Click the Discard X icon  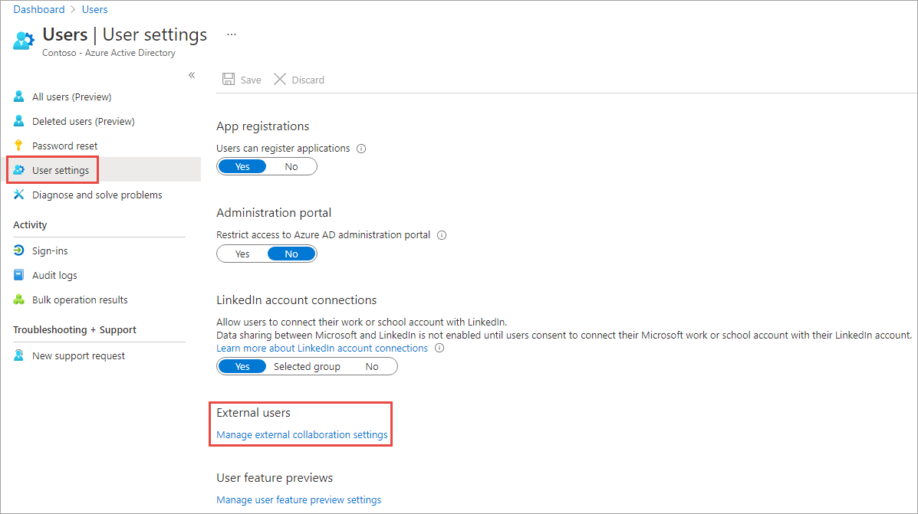pos(280,80)
